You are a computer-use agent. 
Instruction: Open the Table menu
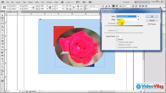(x=37, y=2)
